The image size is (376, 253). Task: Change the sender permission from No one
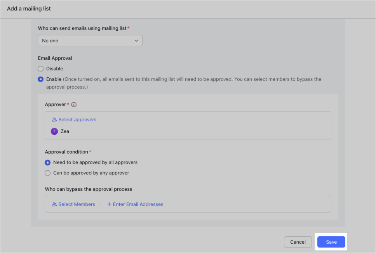click(x=90, y=40)
